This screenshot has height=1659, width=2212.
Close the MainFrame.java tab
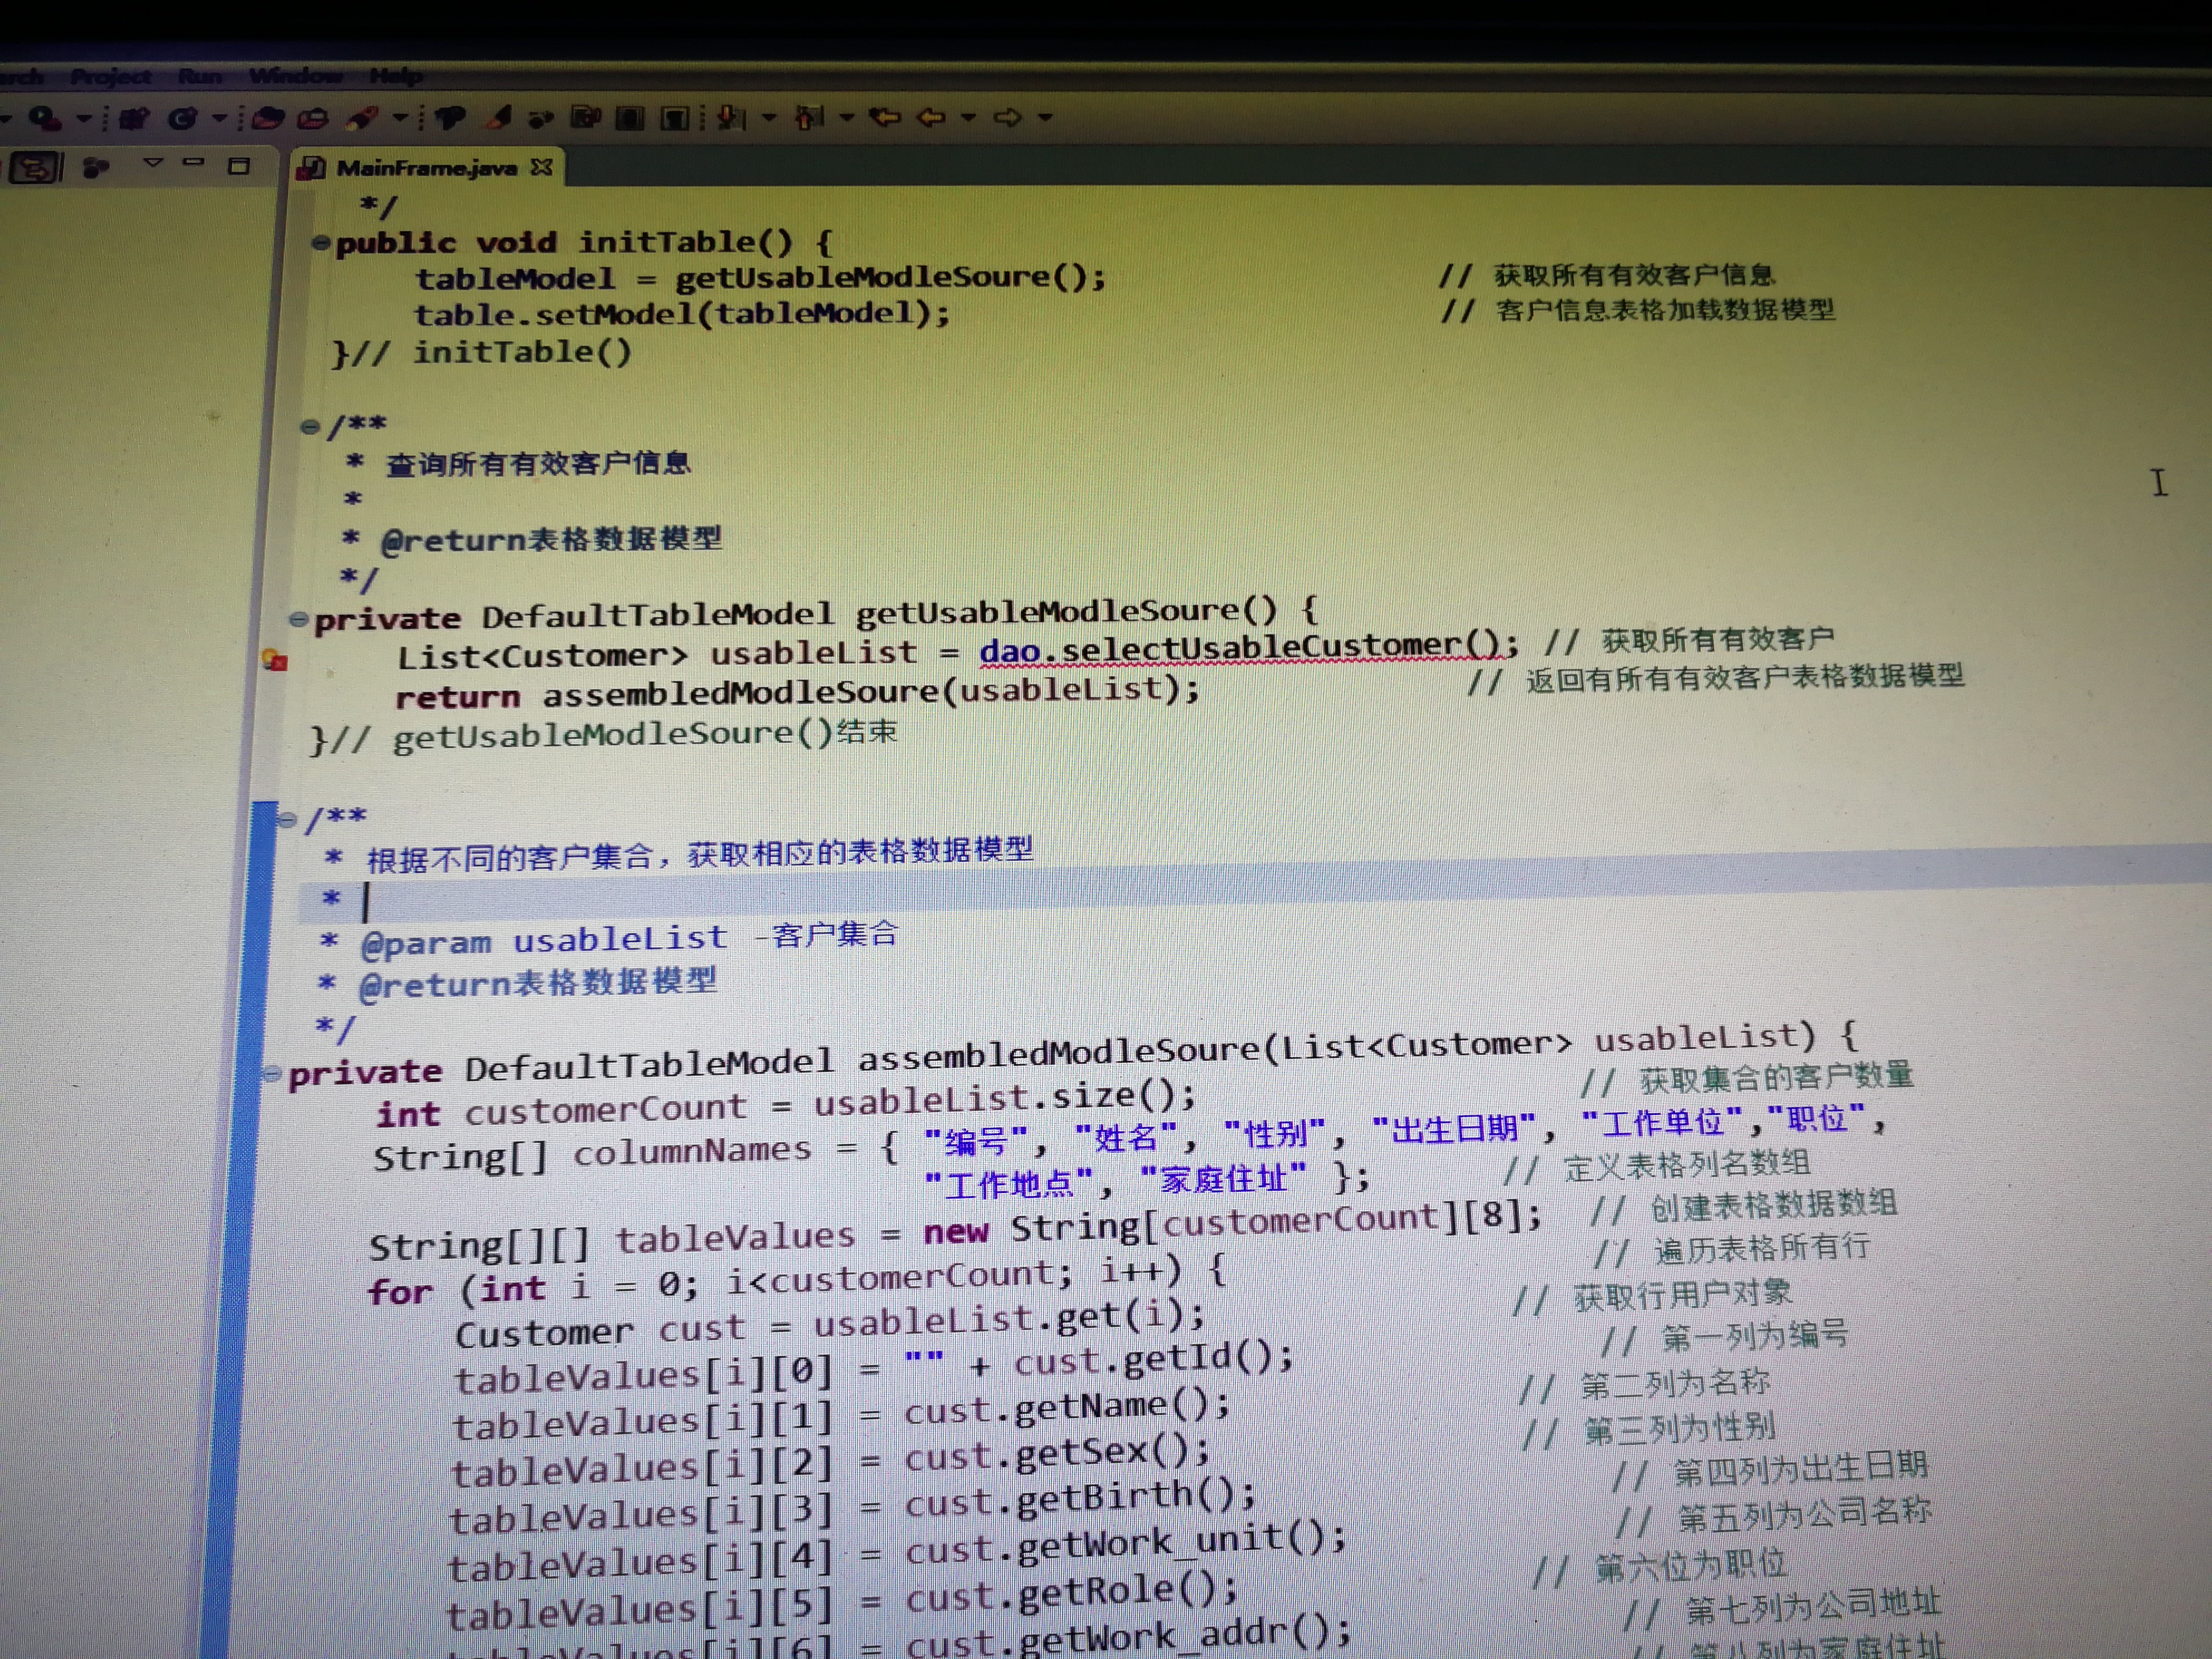point(542,167)
